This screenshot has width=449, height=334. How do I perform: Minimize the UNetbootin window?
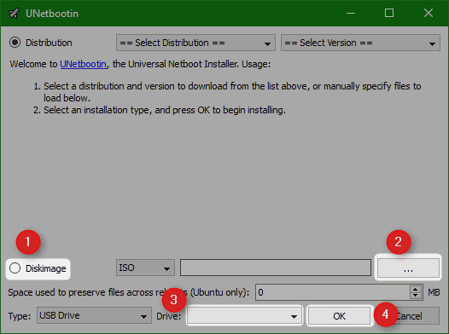(351, 13)
